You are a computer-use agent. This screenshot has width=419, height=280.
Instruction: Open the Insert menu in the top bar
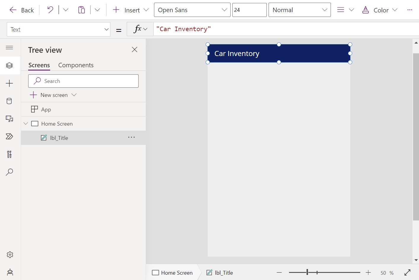tap(130, 9)
